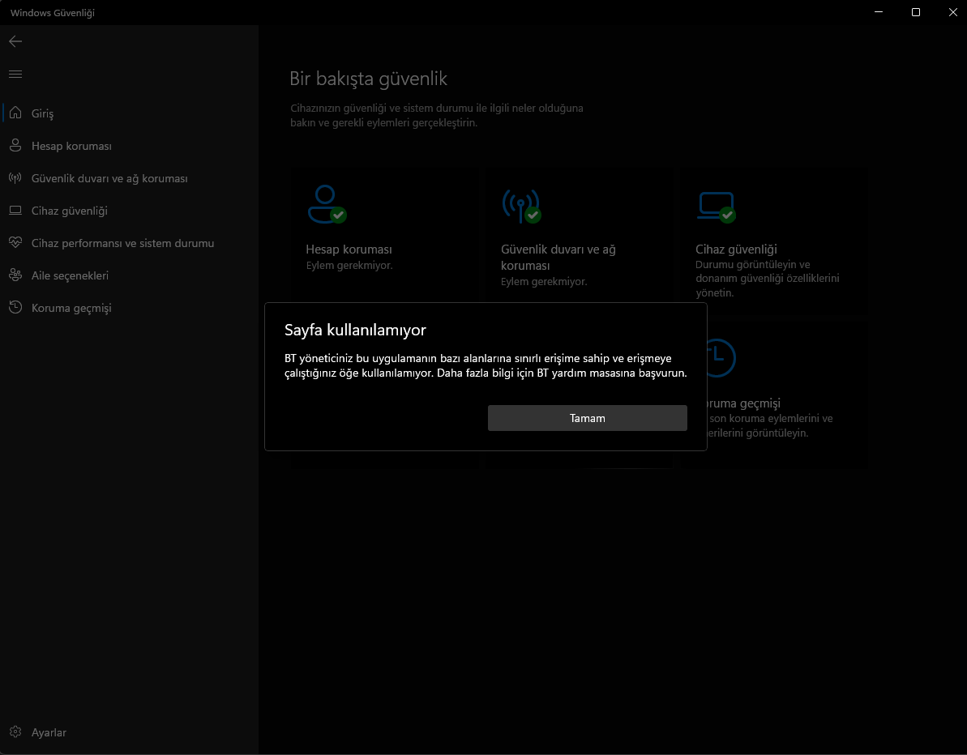Image resolution: width=967 pixels, height=755 pixels.
Task: Open the Hesap koruması sidebar label
Action: point(71,146)
